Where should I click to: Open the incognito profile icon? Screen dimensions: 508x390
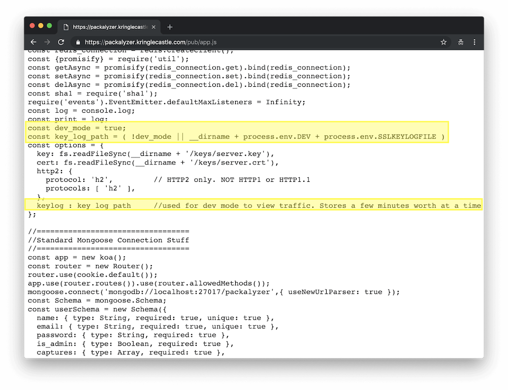(460, 42)
